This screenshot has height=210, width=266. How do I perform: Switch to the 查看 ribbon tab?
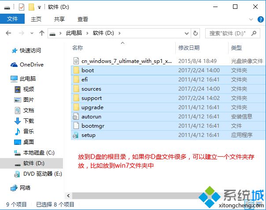pos(82,19)
